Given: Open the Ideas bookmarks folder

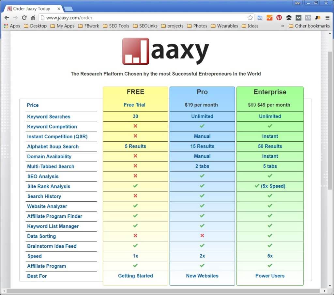Looking at the screenshot, I should pyautogui.click(x=250, y=26).
